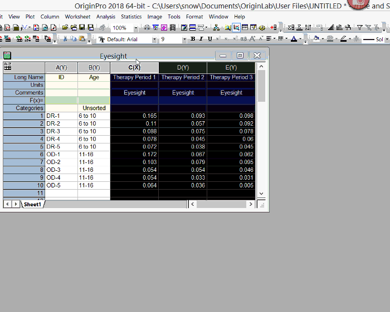
Task: Open the Statistics menu
Action: [131, 17]
